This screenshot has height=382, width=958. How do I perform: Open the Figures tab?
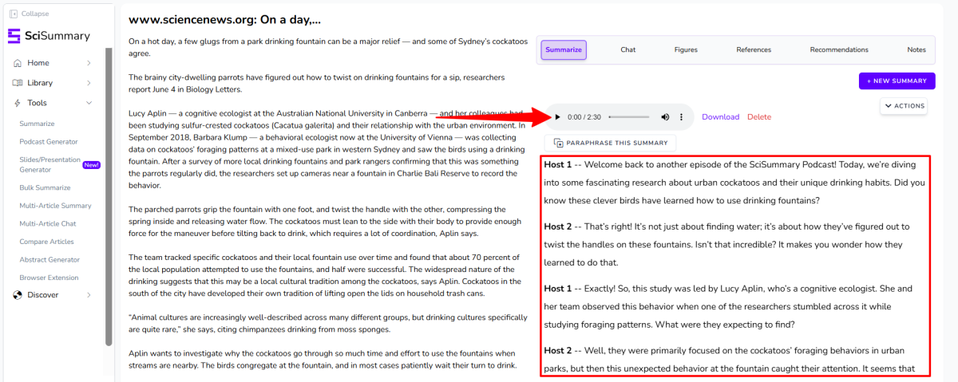(x=686, y=50)
